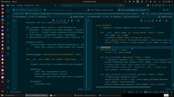Open remote window indicator in status bar

[x=7, y=92]
